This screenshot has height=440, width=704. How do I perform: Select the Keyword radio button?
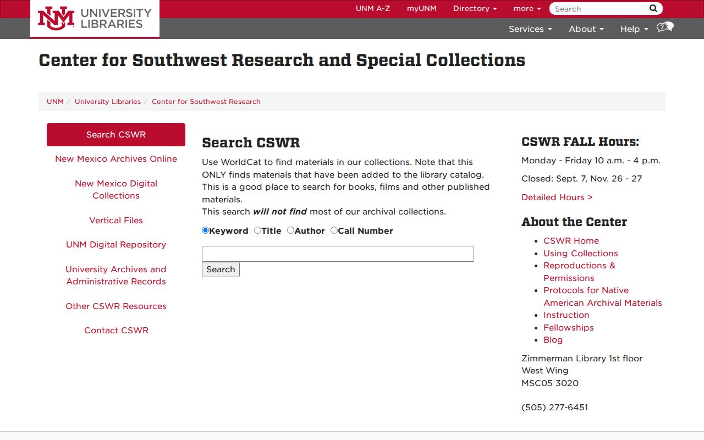point(206,230)
